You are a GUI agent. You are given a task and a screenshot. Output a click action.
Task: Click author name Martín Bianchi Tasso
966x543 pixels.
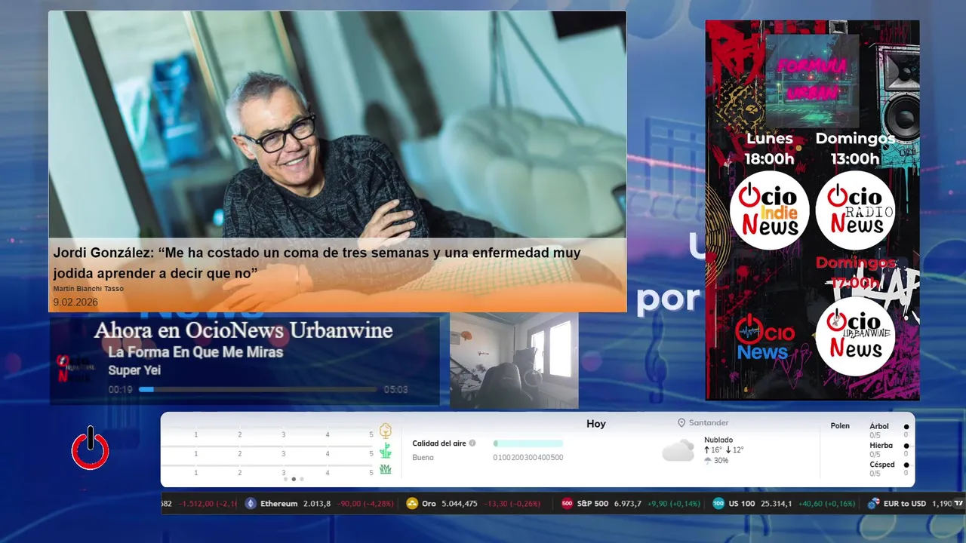(x=88, y=289)
